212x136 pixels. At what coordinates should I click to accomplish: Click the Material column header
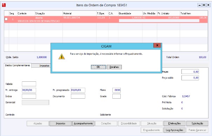click(x=79, y=13)
